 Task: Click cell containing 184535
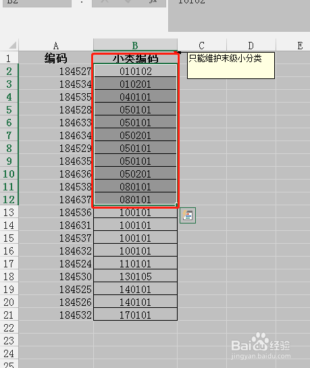(56, 97)
